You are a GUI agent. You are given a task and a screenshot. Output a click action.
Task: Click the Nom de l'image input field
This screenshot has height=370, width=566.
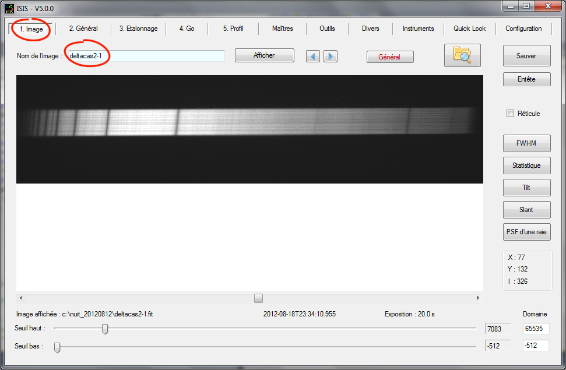pos(146,56)
